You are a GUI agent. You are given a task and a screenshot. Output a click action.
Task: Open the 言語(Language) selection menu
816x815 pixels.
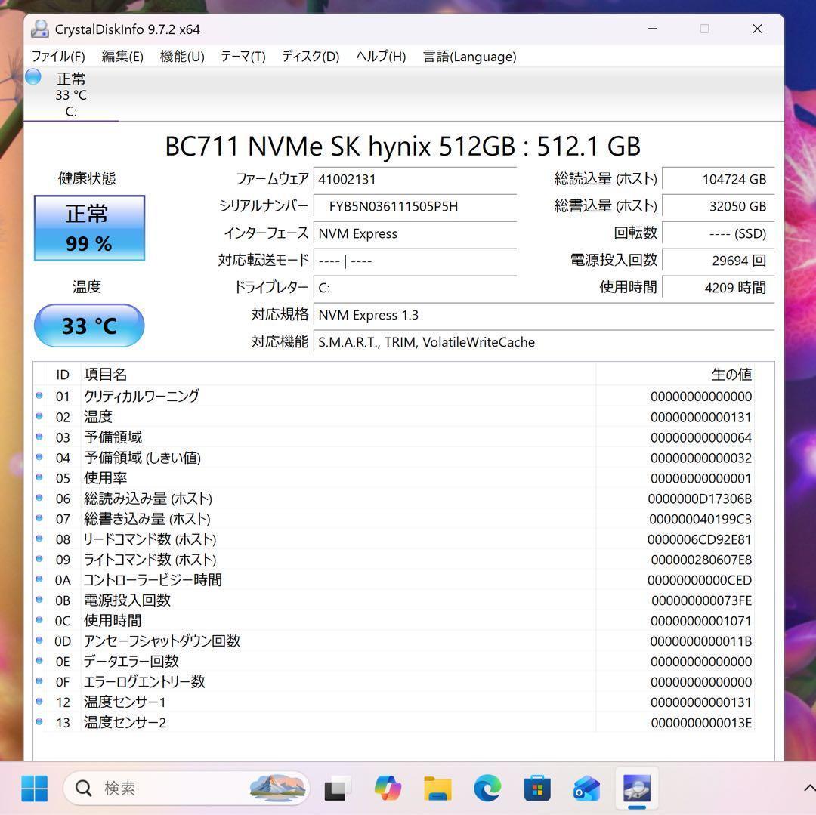469,57
